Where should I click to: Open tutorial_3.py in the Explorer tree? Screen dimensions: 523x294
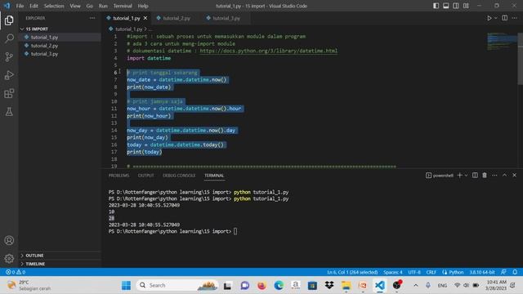[60, 54]
